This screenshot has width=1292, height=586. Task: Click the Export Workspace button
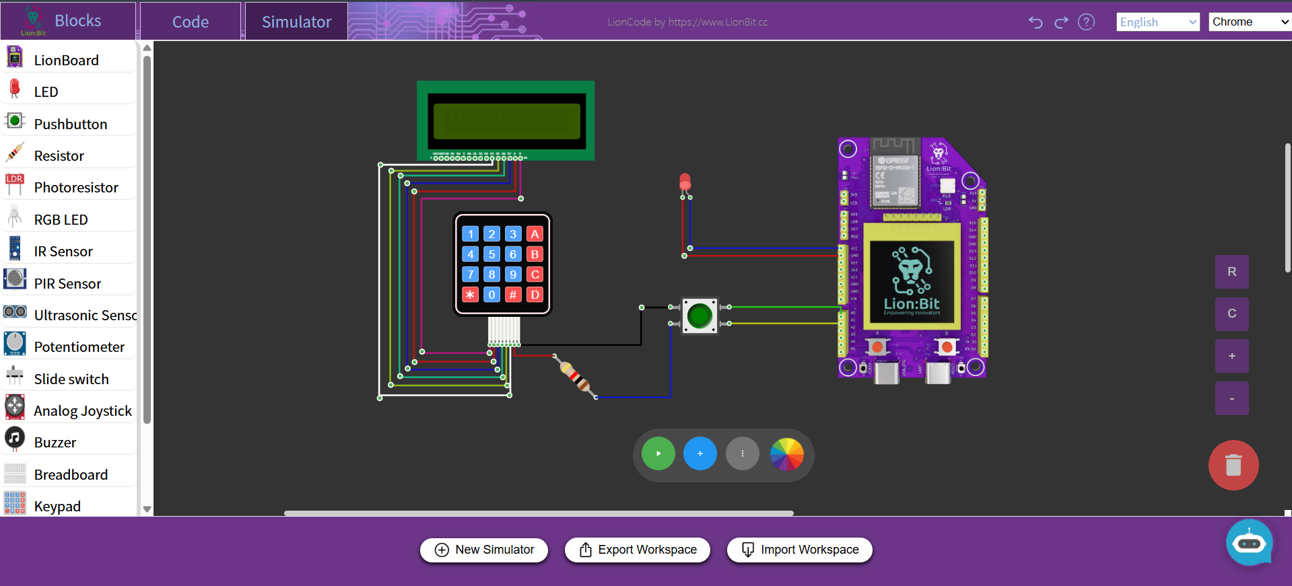[637, 550]
